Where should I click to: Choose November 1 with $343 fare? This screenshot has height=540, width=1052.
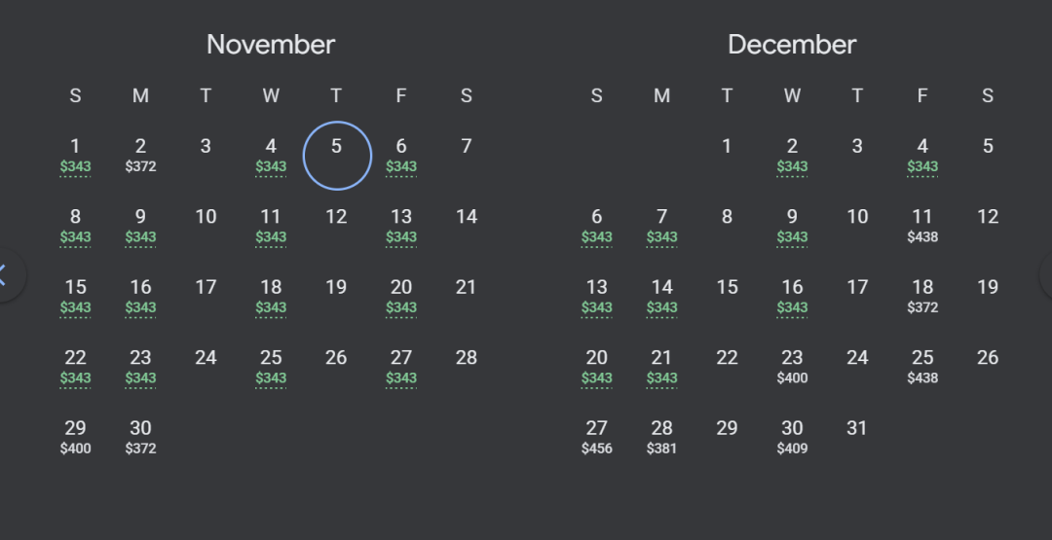[75, 156]
